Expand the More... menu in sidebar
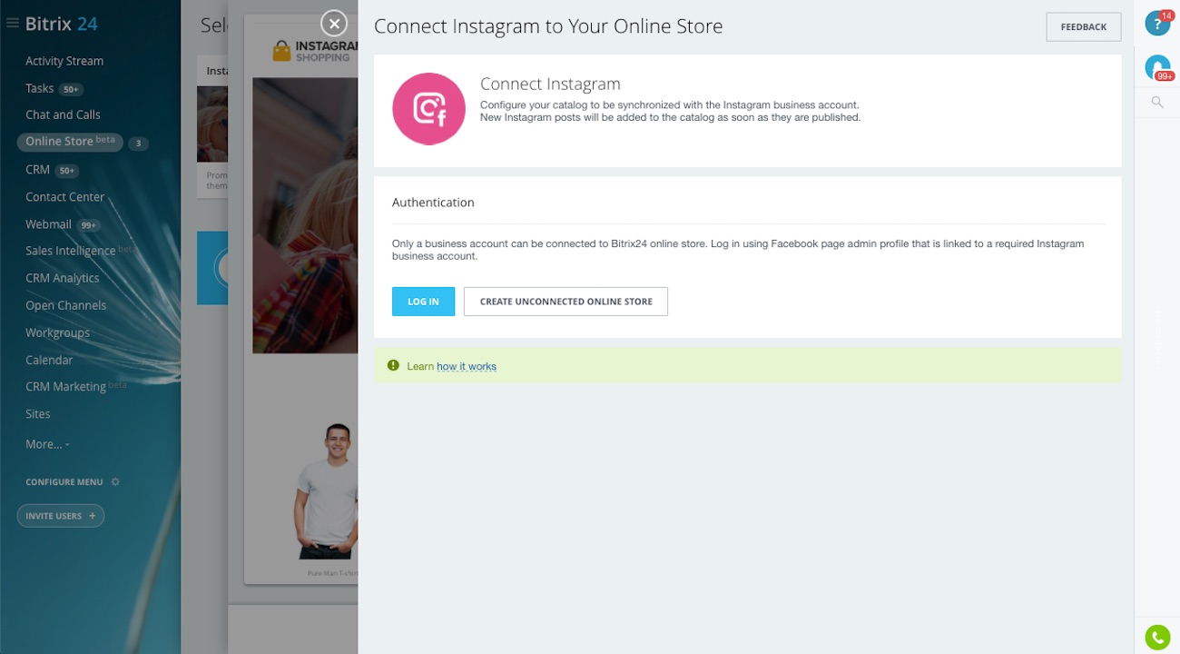The width and height of the screenshot is (1180, 654). tap(47, 444)
